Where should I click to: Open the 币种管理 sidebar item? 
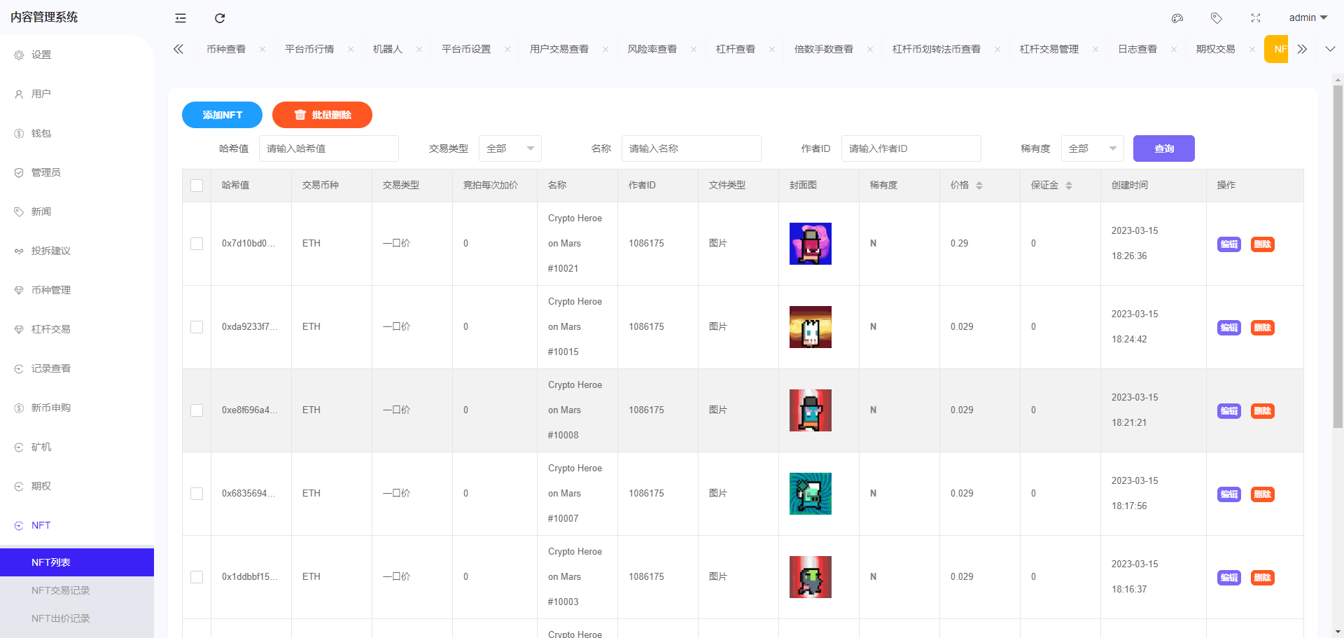pos(50,290)
